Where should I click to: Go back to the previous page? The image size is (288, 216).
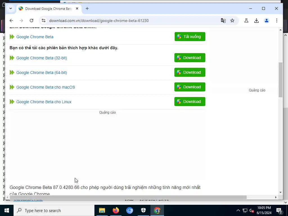[x=11, y=21]
